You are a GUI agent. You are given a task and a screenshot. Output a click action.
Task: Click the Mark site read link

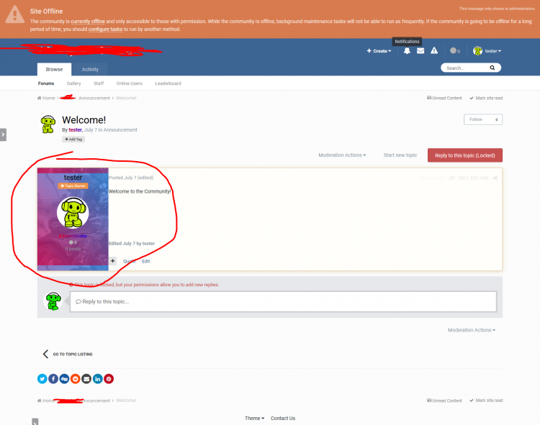pos(486,98)
